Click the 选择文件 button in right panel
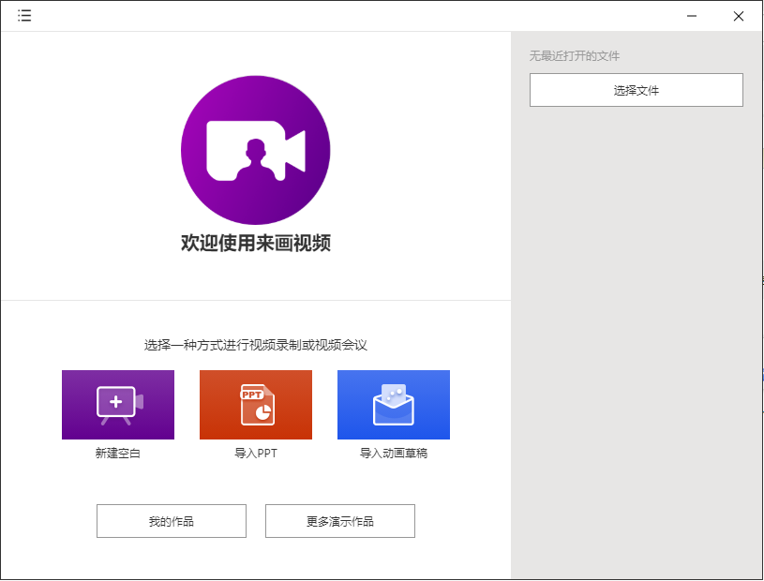This screenshot has height=581, width=764. coord(636,90)
